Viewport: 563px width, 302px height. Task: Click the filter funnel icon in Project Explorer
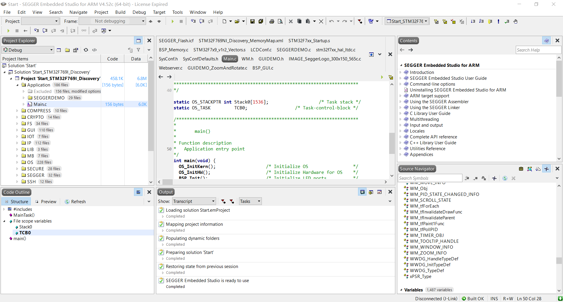coord(138,50)
